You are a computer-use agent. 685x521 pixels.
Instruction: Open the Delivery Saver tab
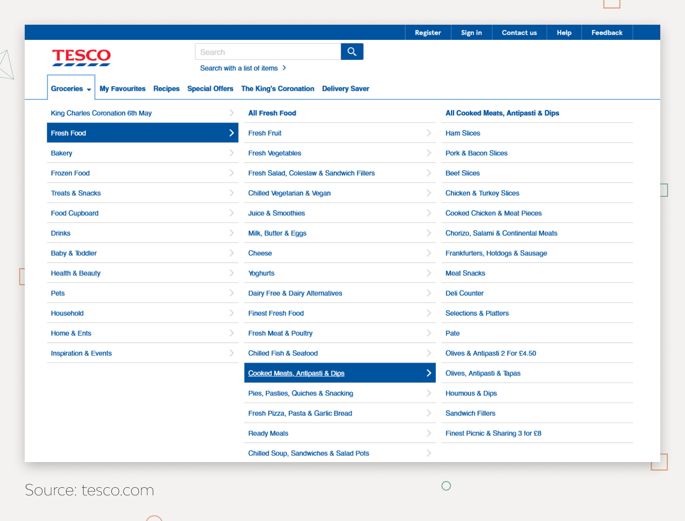coord(346,89)
